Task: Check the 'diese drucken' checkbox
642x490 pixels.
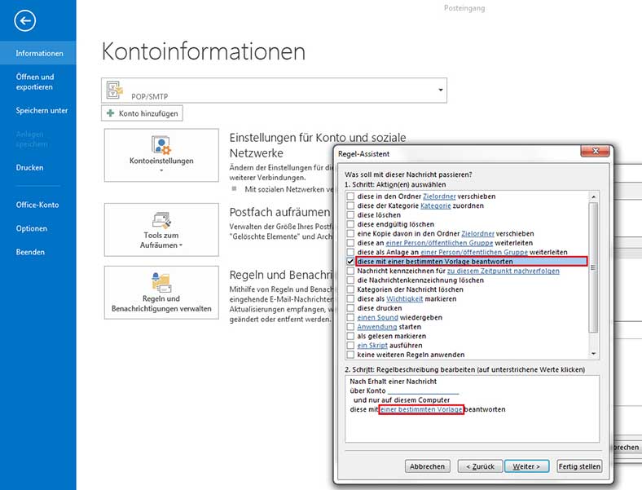Action: [x=350, y=308]
